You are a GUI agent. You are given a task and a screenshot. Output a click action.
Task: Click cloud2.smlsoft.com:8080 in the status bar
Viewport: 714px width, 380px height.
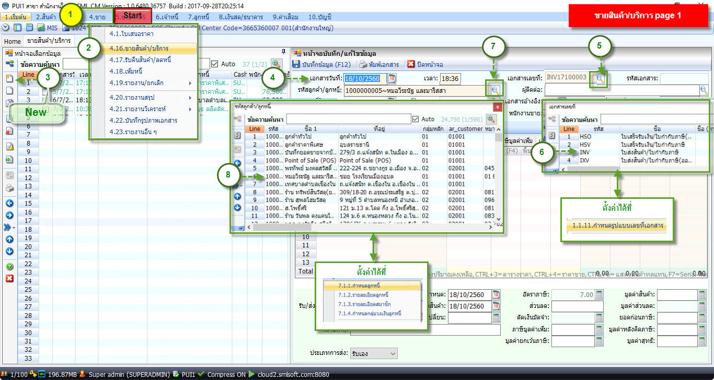pyautogui.click(x=293, y=374)
